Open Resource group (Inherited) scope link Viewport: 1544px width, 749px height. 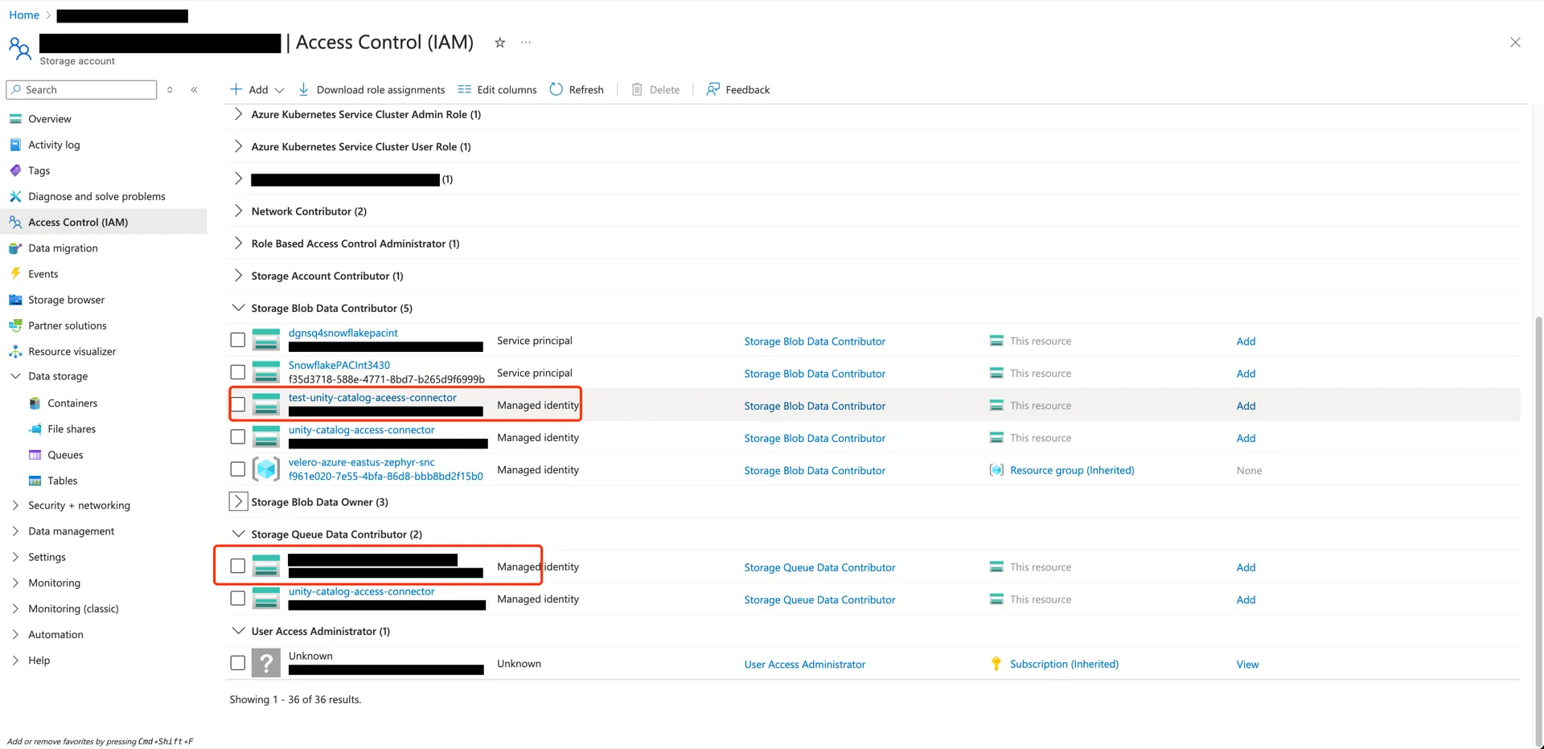(x=1072, y=470)
